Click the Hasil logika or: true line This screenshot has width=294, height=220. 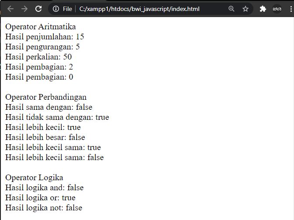(x=40, y=198)
